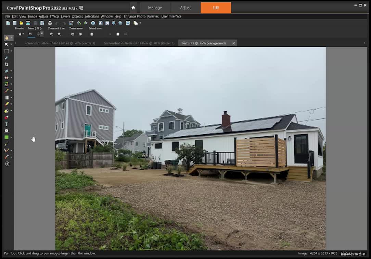Select the Paint Brush tool
The image size is (371, 259).
point(7,91)
